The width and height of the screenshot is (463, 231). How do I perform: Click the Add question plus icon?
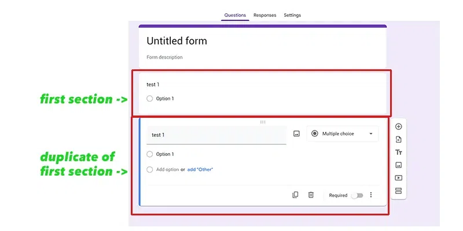(x=398, y=126)
